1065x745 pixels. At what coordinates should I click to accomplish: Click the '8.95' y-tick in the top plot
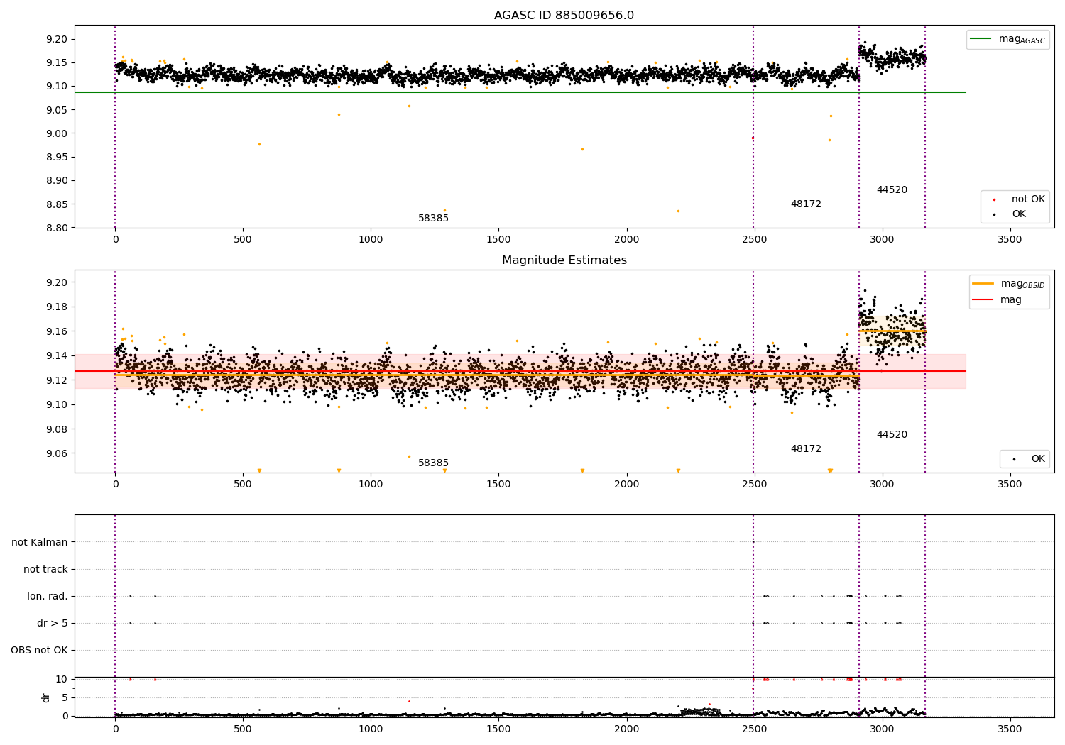coord(57,157)
